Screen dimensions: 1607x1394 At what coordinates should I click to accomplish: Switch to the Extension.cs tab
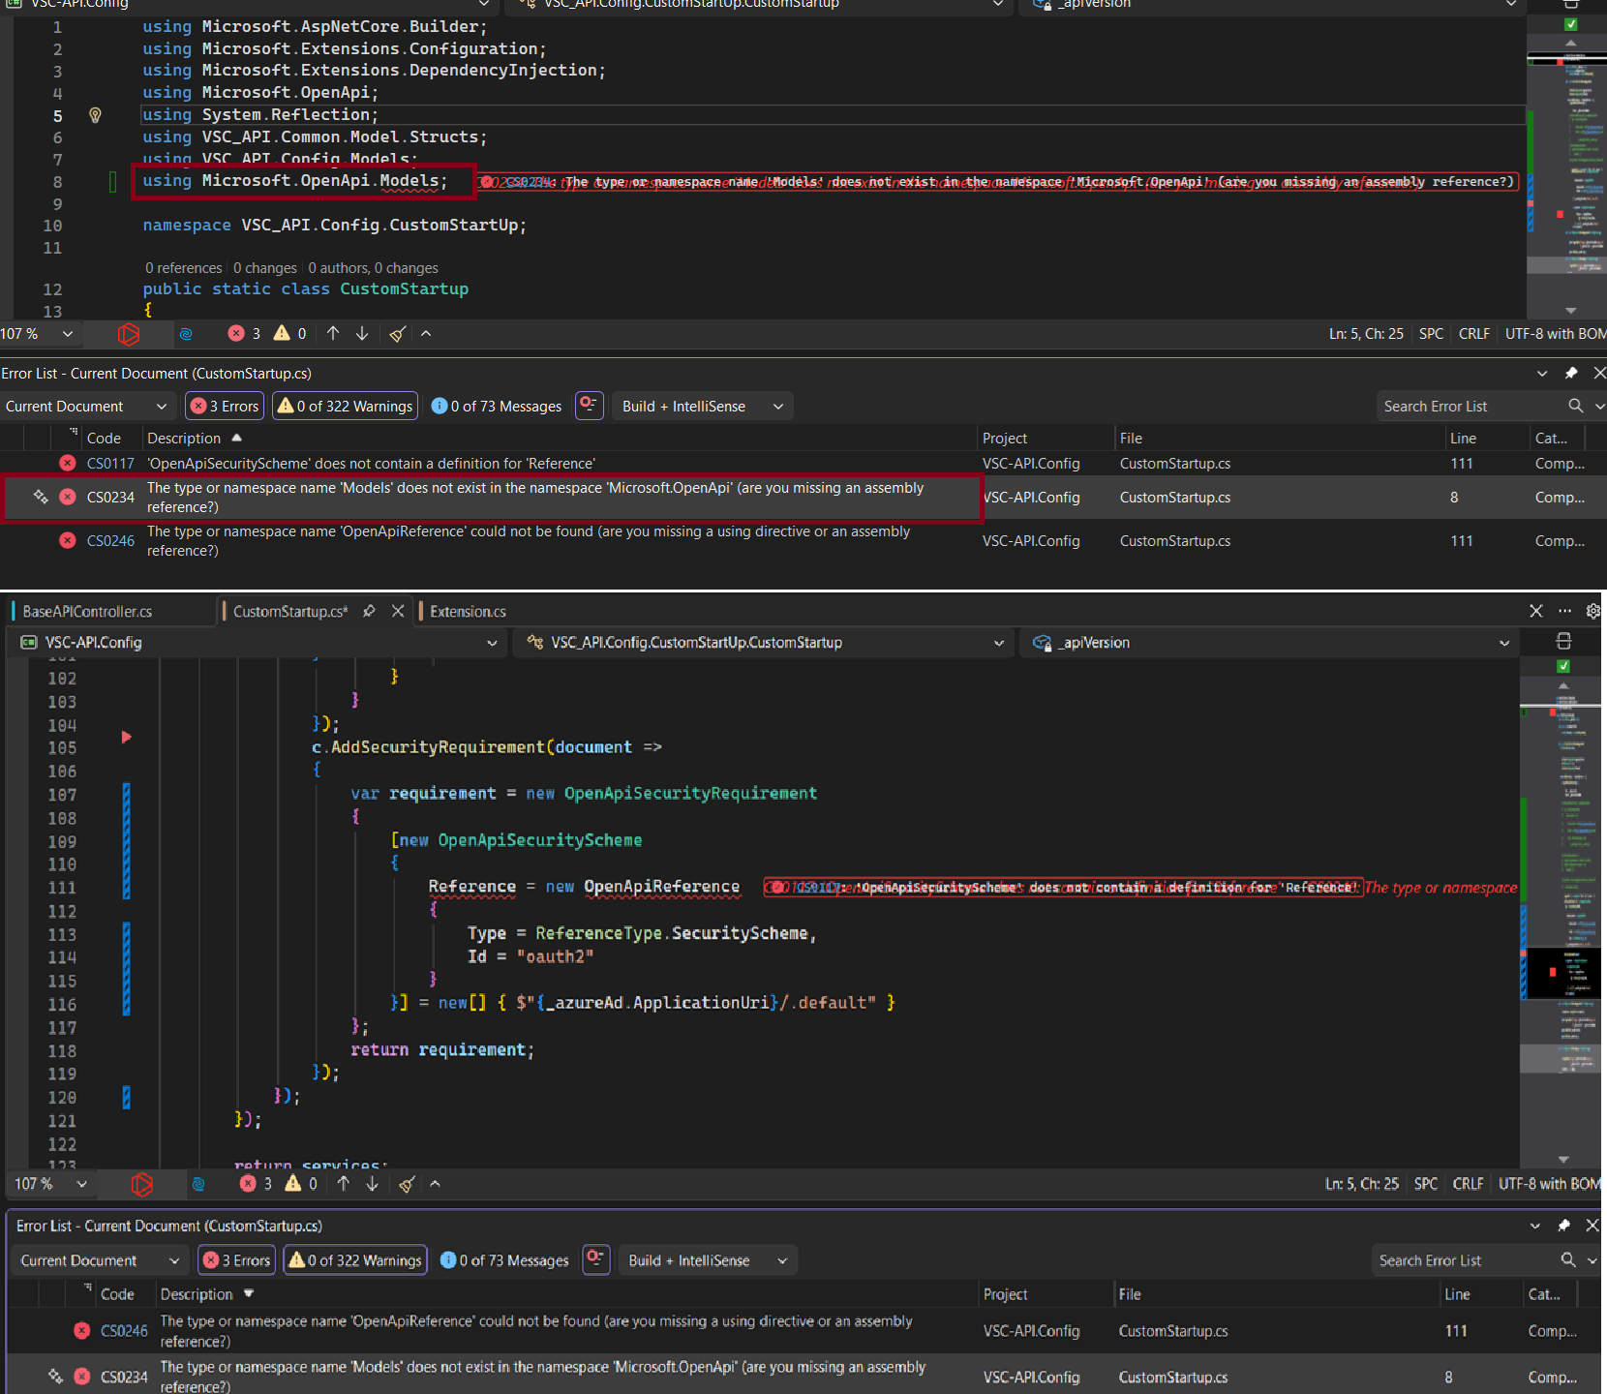[468, 611]
